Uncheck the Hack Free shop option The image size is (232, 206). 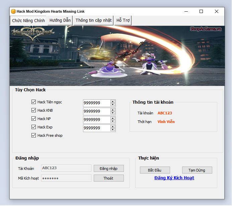(33, 135)
